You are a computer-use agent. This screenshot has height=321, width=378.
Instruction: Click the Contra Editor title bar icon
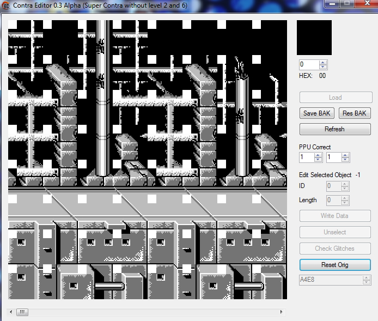tap(5, 5)
